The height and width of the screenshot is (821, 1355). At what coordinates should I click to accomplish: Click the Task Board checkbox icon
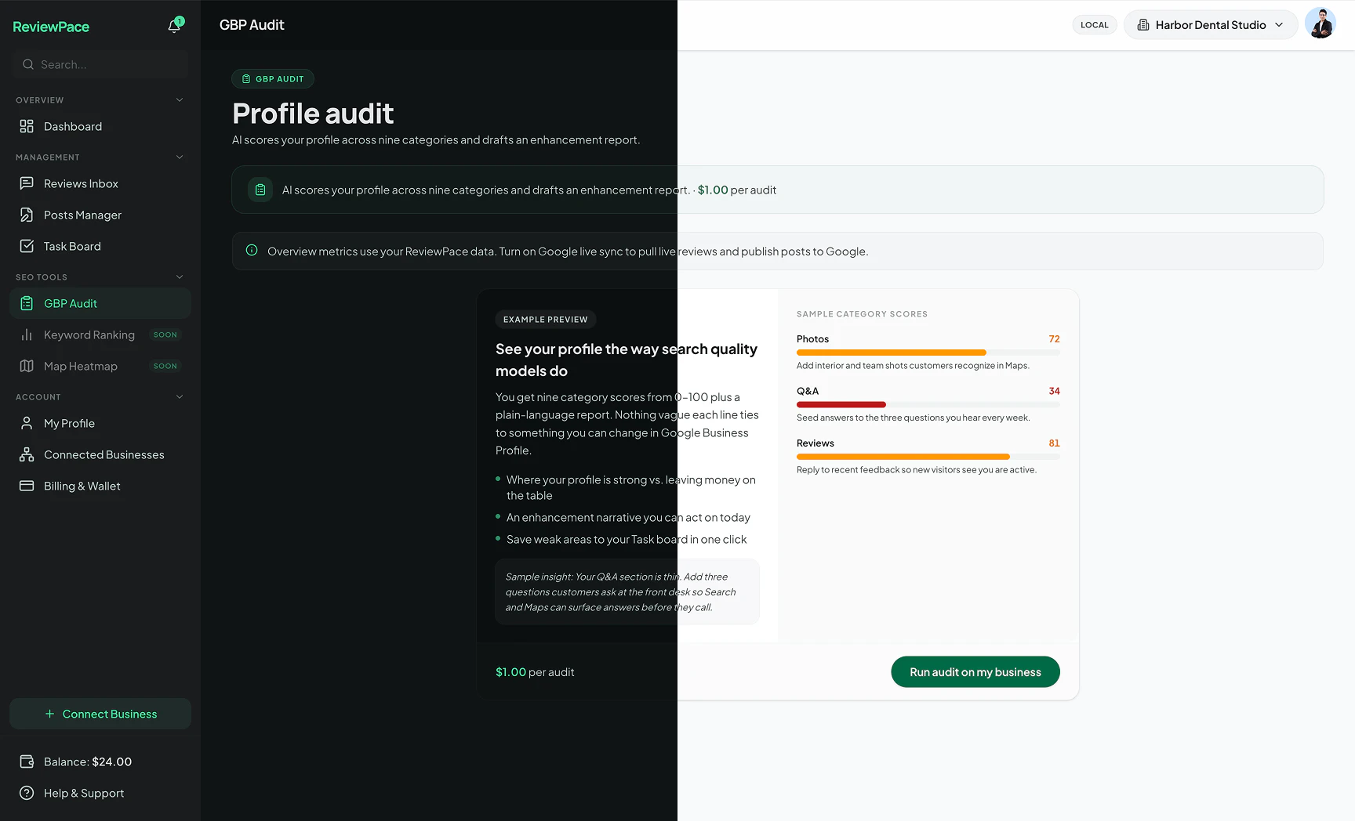click(27, 246)
